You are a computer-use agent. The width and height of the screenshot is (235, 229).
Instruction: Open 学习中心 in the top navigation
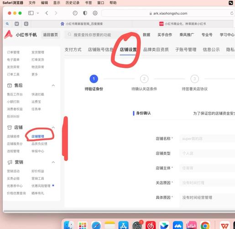(x=227, y=35)
